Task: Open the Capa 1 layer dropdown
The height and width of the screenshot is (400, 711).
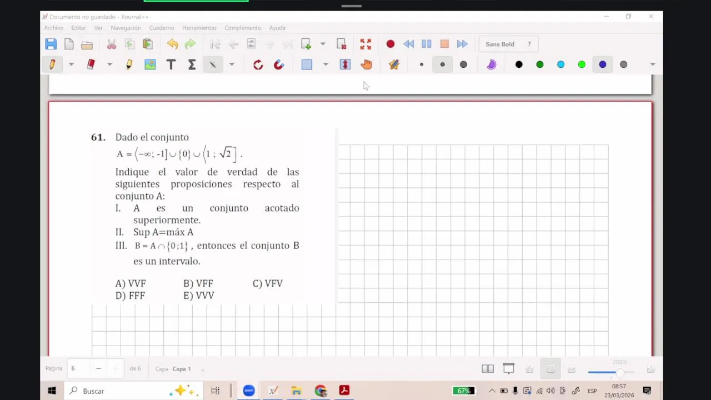Action: click(x=188, y=369)
